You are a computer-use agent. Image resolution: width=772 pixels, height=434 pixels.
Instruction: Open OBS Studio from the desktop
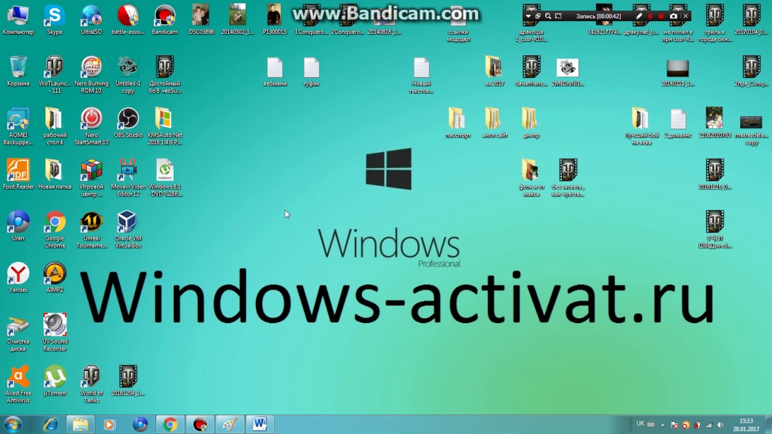[x=128, y=123]
